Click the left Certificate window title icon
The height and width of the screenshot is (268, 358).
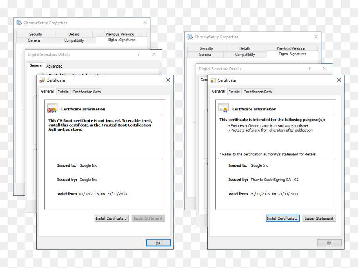(x=42, y=80)
